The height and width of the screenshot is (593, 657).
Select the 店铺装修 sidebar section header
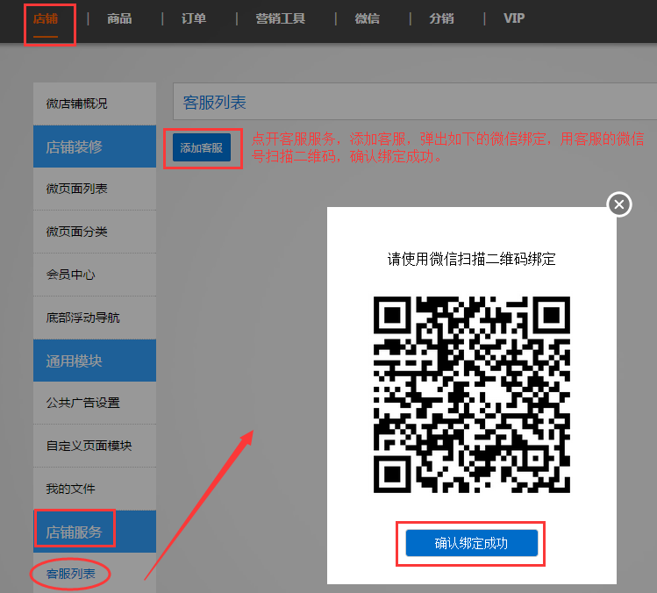click(95, 146)
